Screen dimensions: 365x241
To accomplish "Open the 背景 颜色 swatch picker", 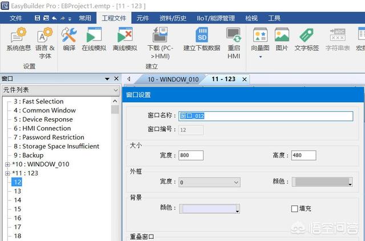I will 209,208.
